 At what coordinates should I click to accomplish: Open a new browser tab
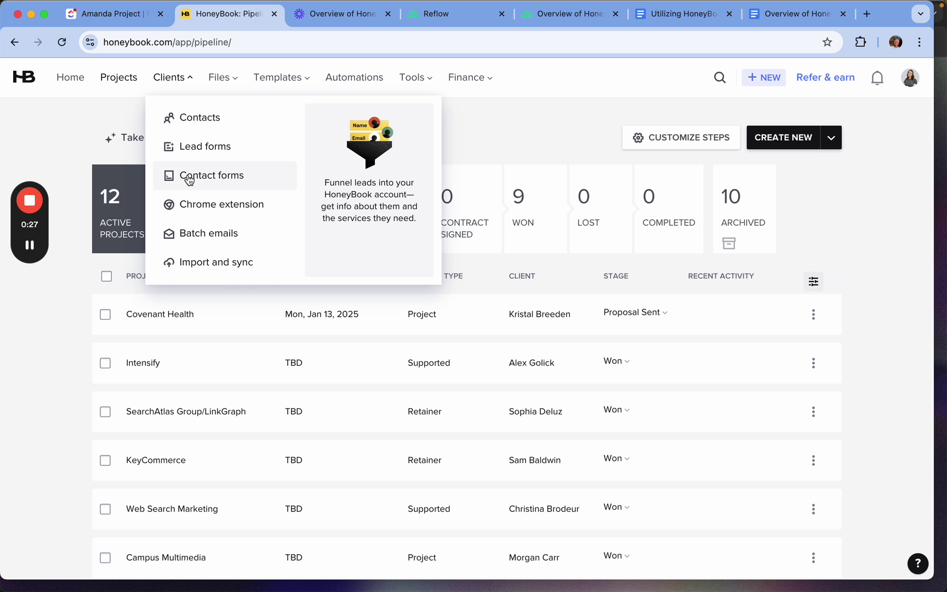(x=867, y=14)
